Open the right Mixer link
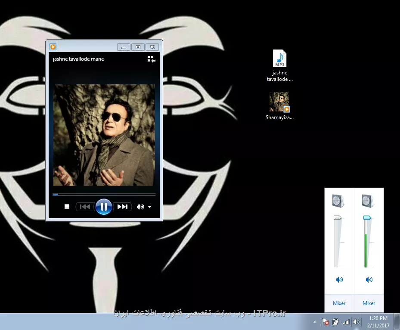400x330 pixels. coord(369,303)
